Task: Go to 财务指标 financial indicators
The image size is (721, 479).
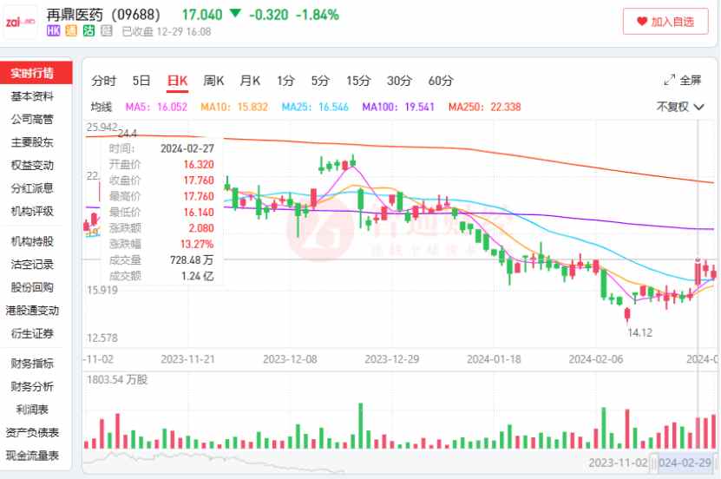Action: click(x=32, y=364)
